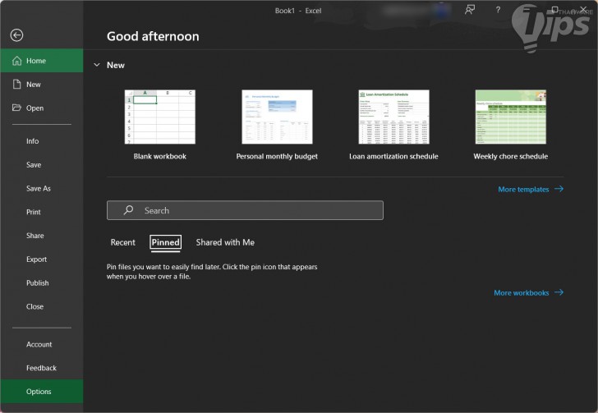
Task: Open Help question mark icon
Action: pos(498,10)
